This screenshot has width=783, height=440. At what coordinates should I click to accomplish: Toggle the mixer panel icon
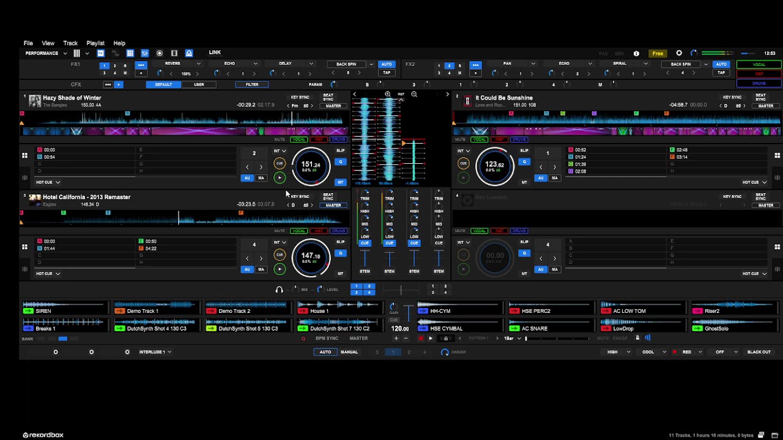click(145, 53)
